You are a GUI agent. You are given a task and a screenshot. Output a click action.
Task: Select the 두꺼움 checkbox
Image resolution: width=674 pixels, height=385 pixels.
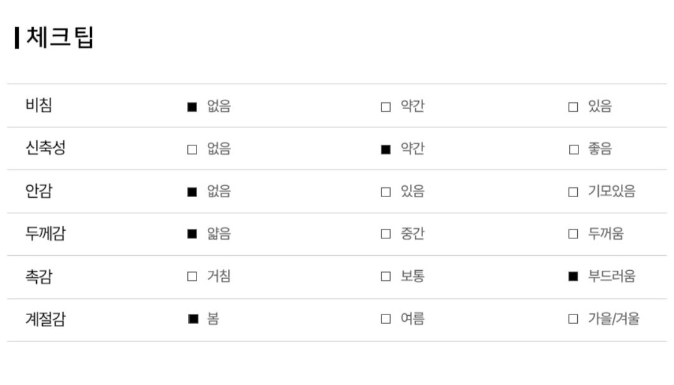(x=573, y=234)
